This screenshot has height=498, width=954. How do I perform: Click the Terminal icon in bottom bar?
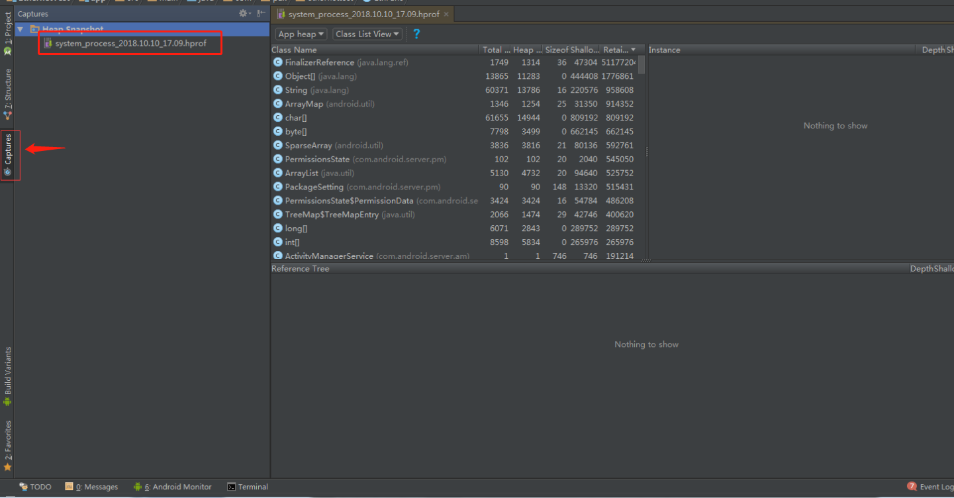coord(231,487)
